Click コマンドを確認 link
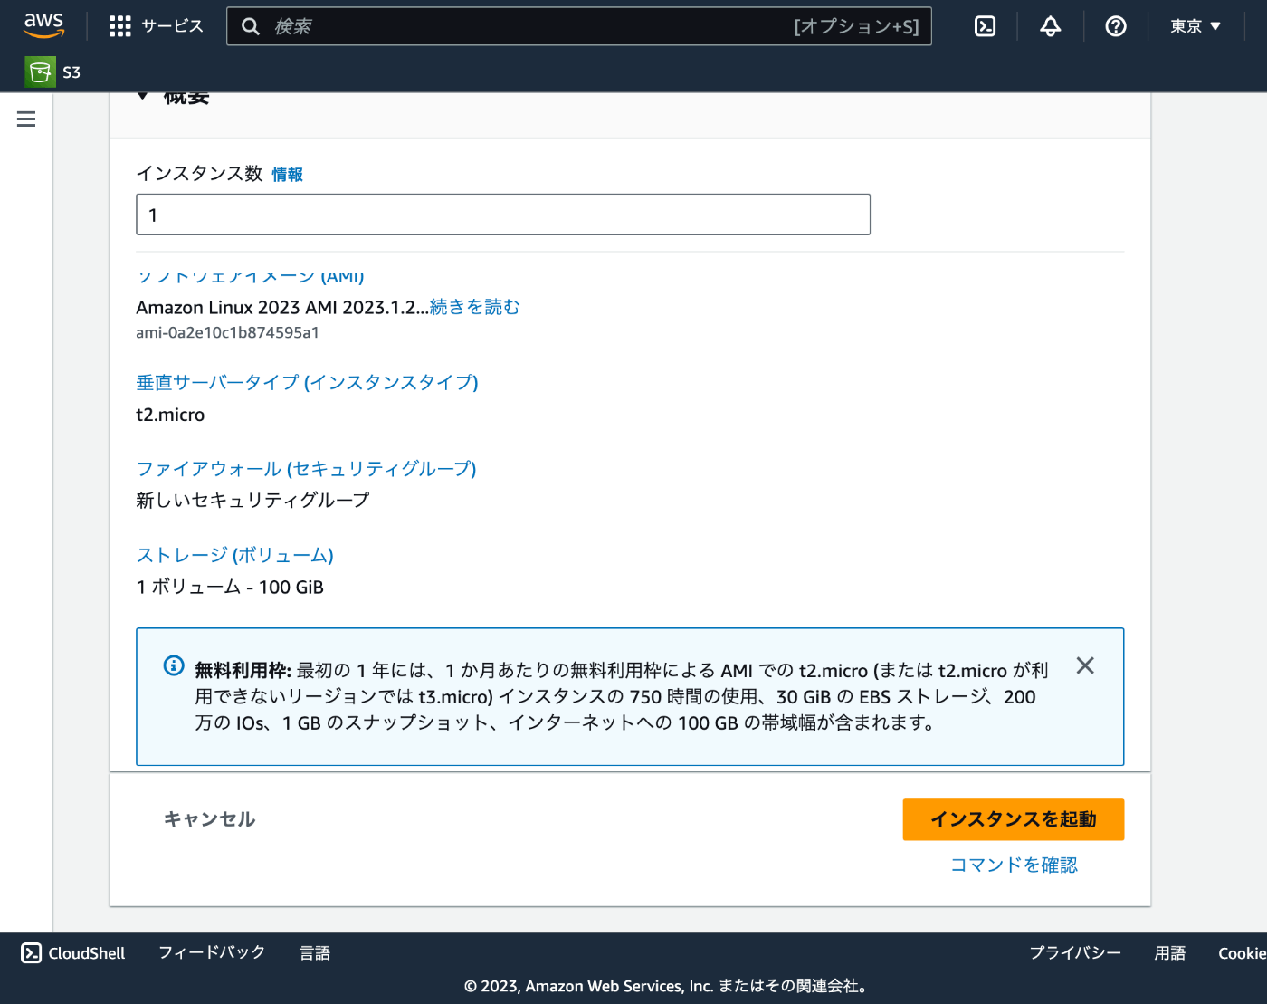The image size is (1267, 1004). (1014, 865)
